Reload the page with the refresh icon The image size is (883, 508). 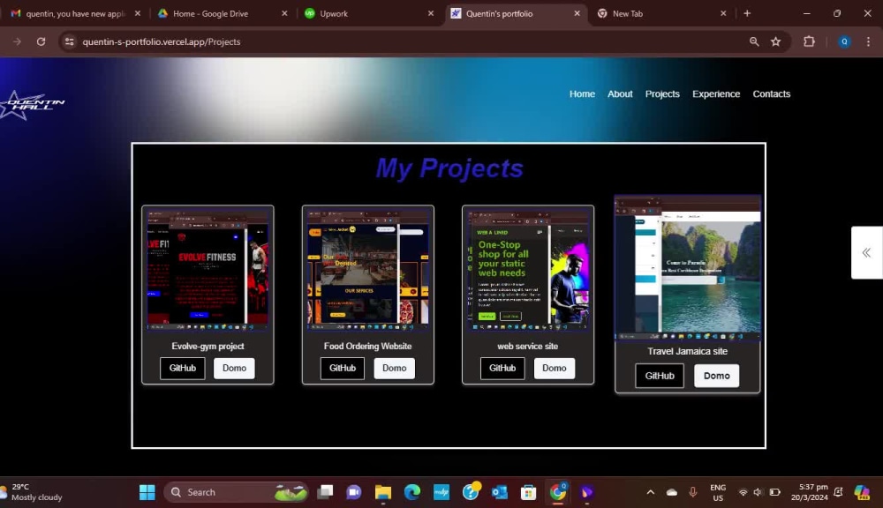point(42,41)
